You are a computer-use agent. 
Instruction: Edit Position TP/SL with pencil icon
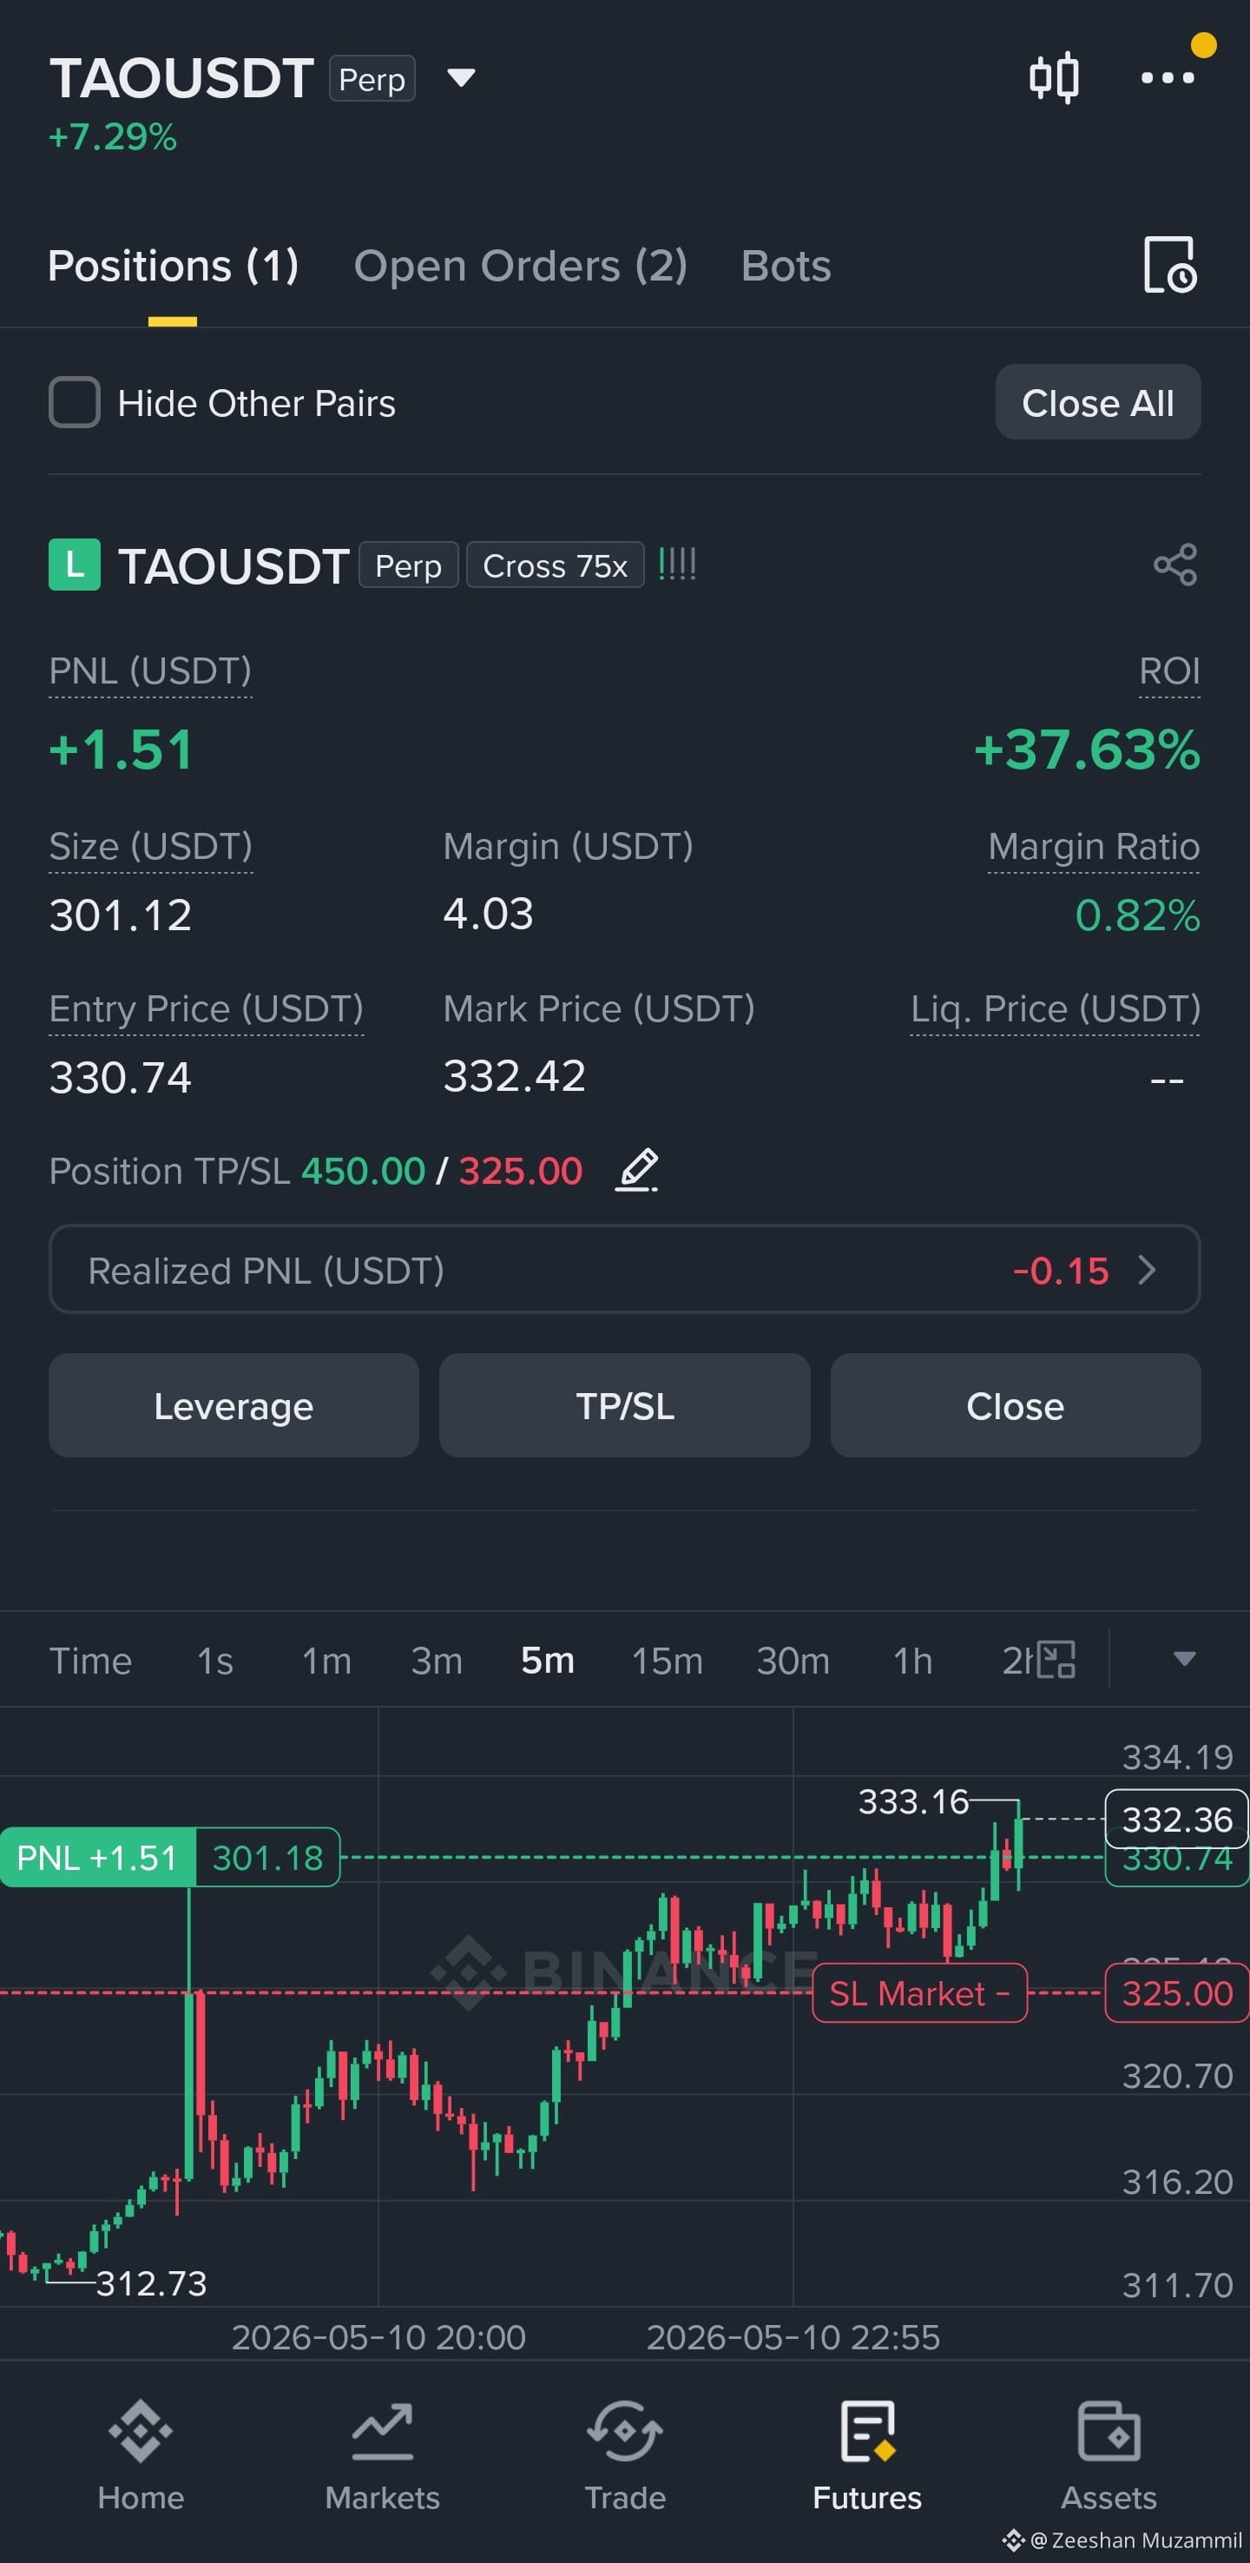pos(637,1170)
